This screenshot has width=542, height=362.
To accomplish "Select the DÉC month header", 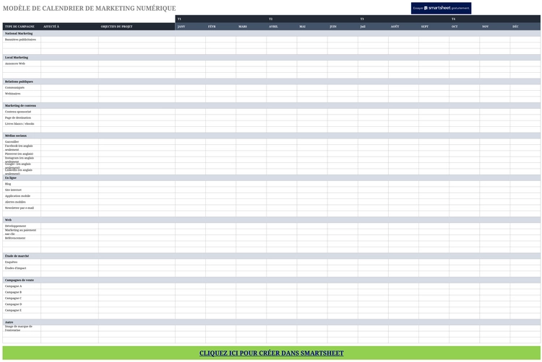I will pos(525,27).
